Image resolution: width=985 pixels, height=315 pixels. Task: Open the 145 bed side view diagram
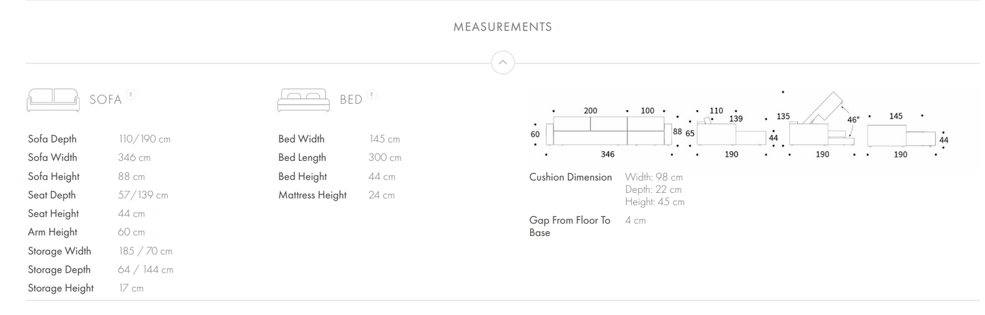[x=904, y=134]
